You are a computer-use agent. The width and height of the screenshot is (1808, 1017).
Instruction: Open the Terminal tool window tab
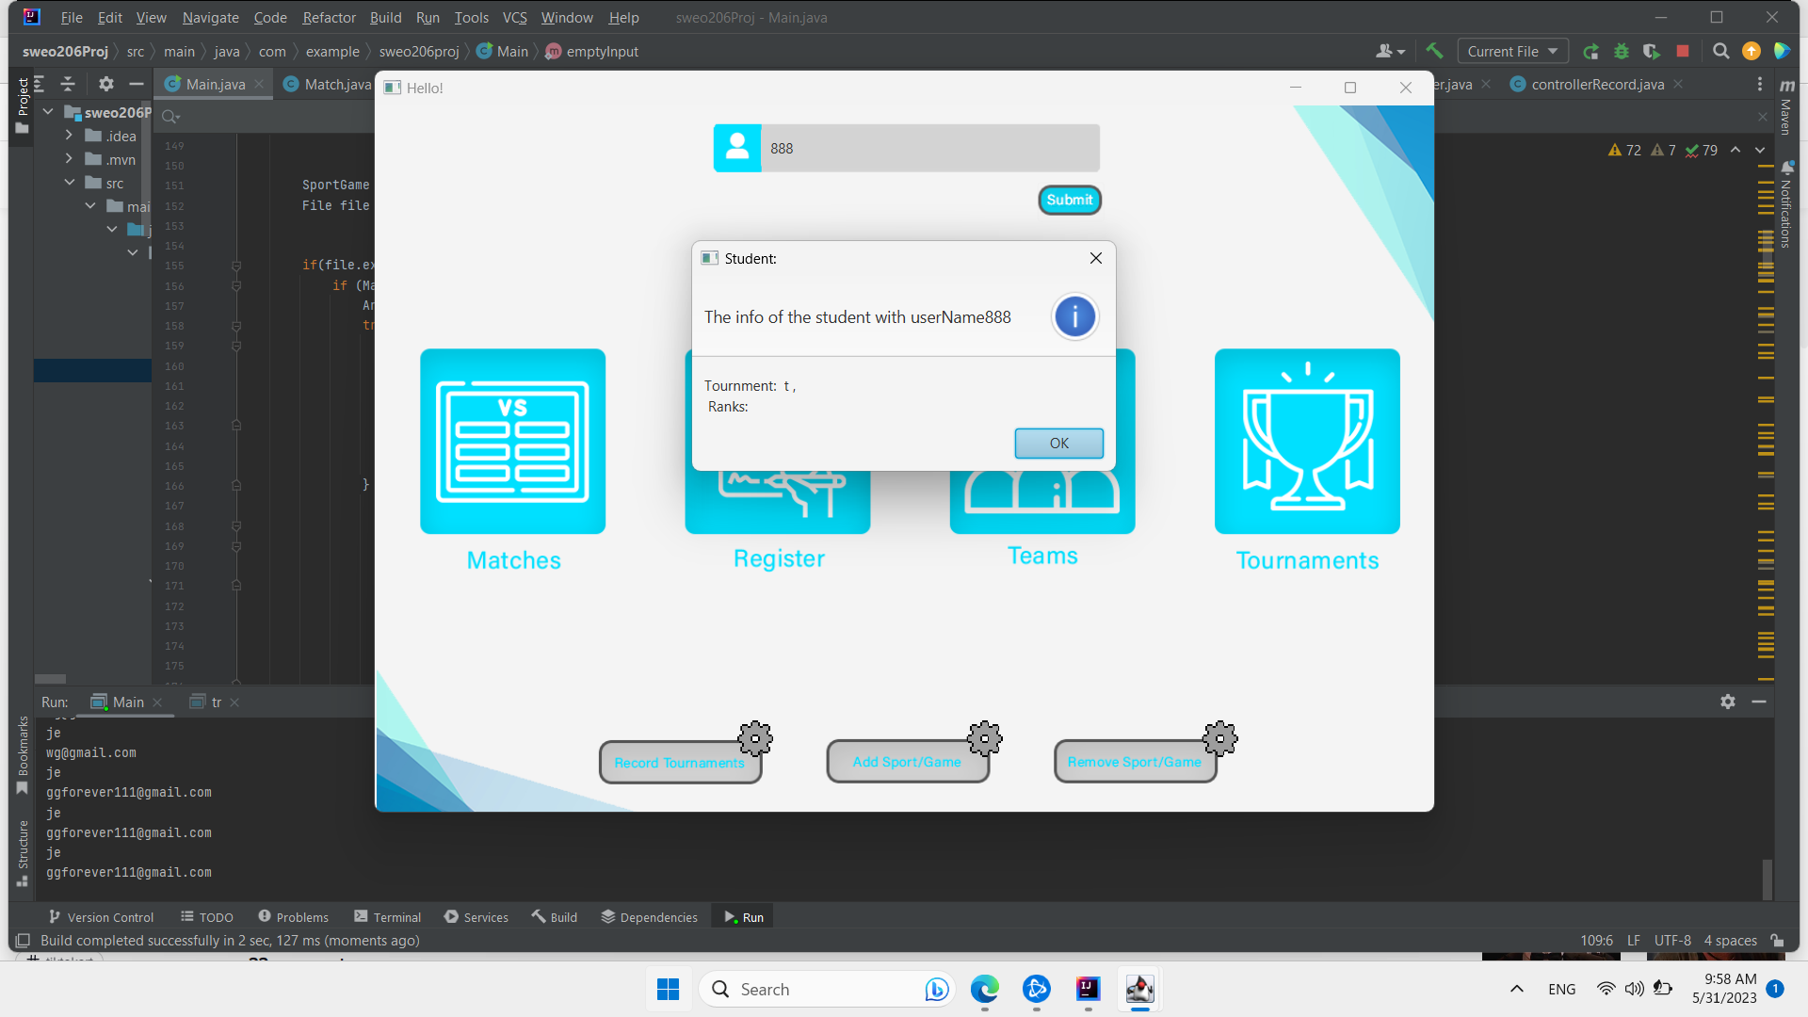pos(387,916)
